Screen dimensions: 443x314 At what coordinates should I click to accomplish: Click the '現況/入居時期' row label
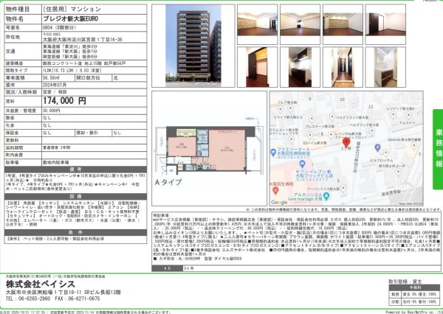[x=21, y=92]
